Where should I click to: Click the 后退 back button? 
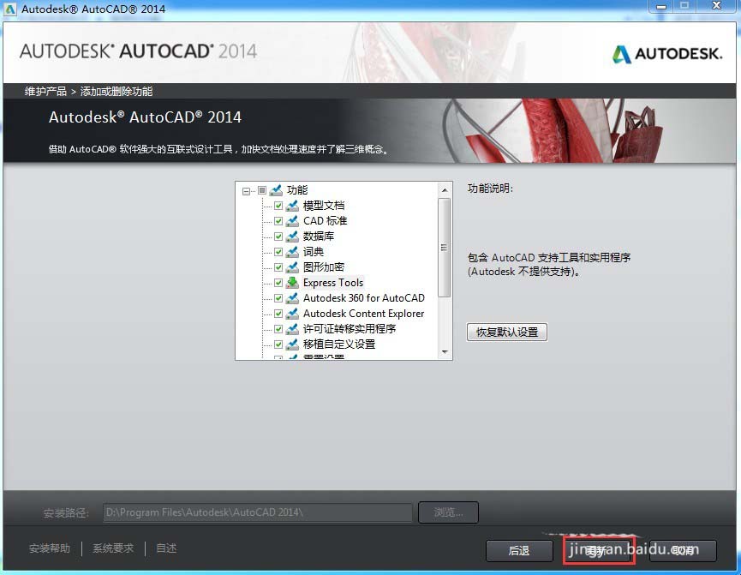519,551
